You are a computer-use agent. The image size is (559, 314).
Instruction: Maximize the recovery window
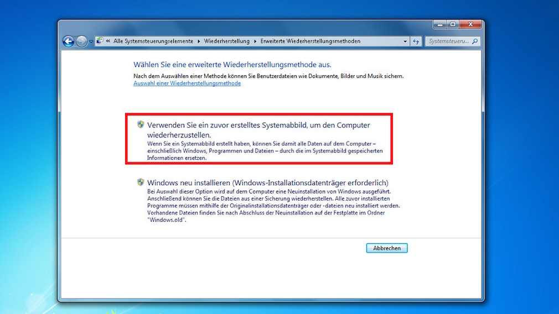pos(453,24)
